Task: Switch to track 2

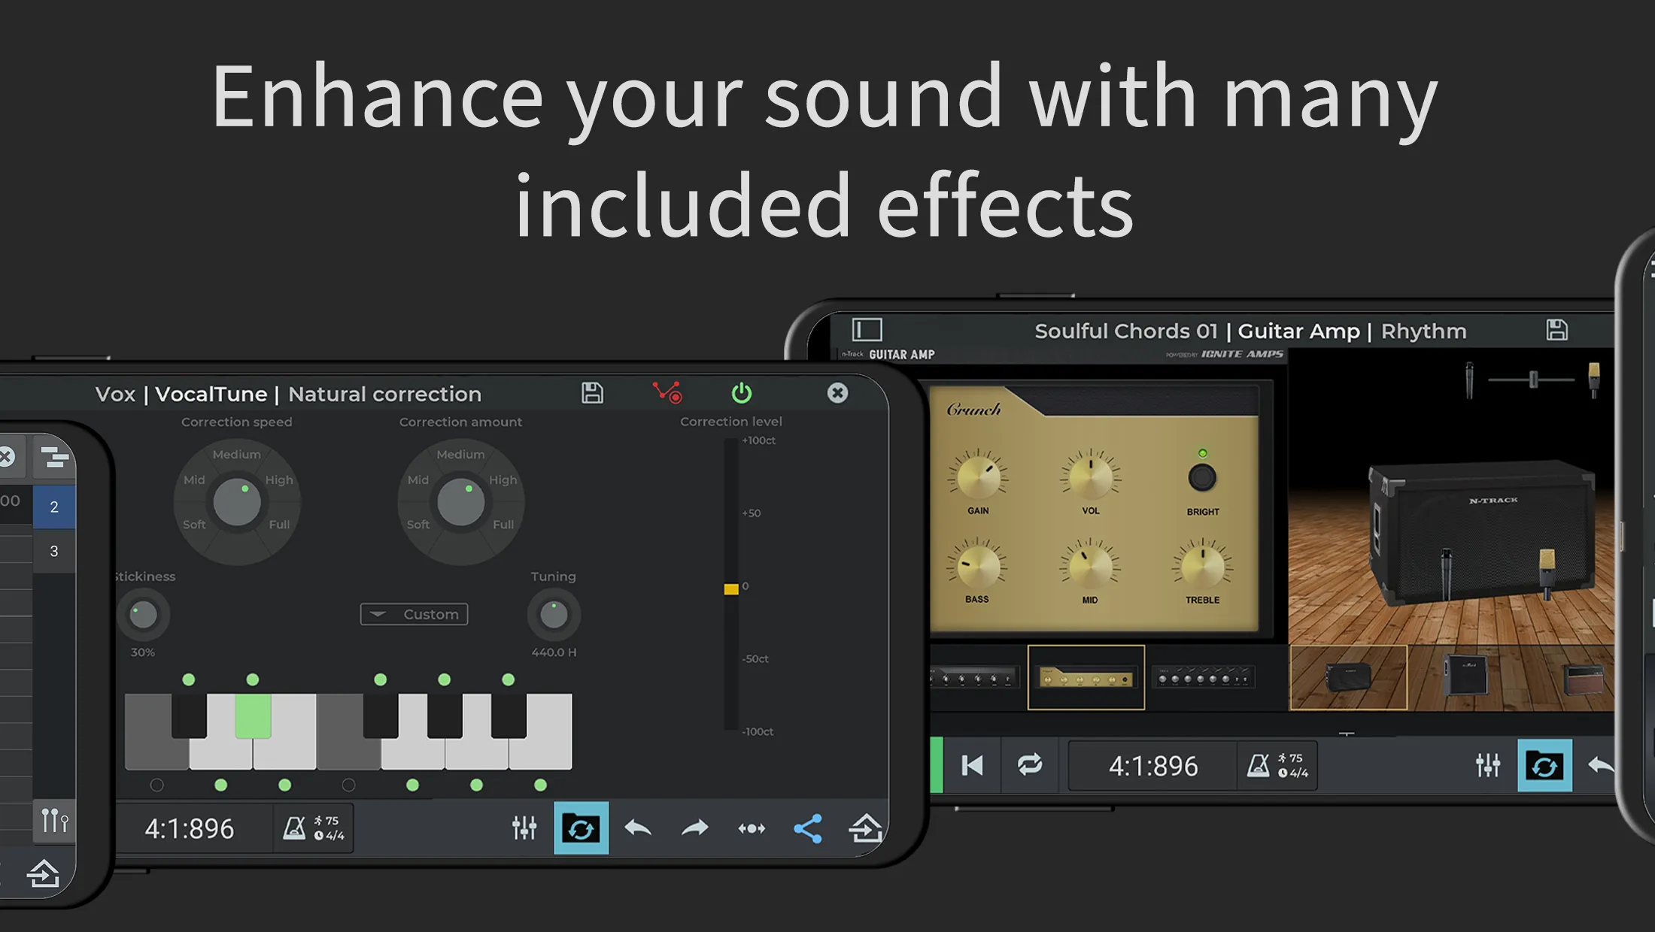Action: tap(53, 506)
